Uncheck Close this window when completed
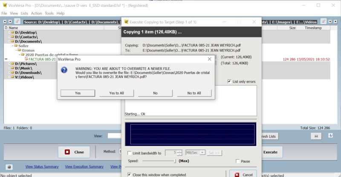The width and height of the screenshot is (341, 177). (130, 174)
